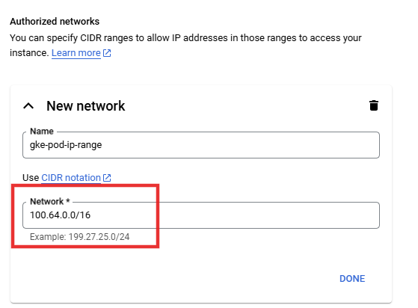
Task: Click the required asterisk next to Network
Action: [68, 201]
